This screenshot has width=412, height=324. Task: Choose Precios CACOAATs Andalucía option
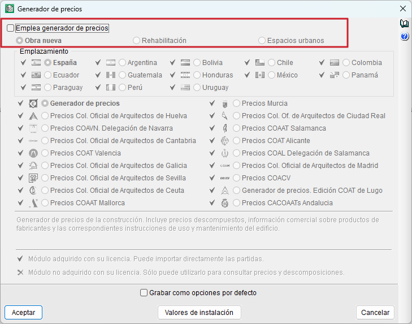click(237, 203)
